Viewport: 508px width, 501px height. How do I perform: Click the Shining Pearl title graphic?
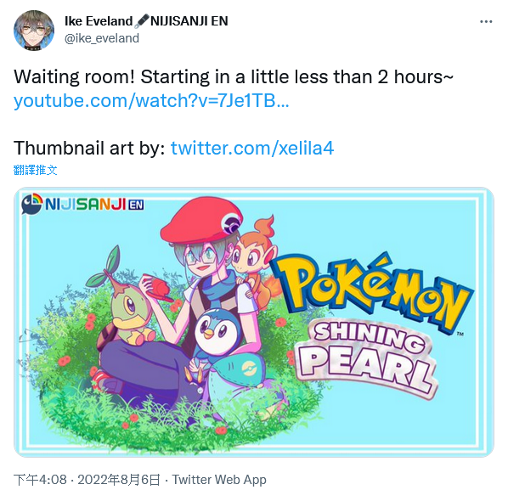[x=366, y=359]
